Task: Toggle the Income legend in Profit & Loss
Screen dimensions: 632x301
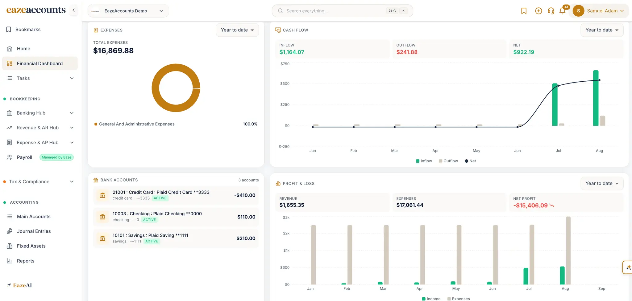Action: 431,299
